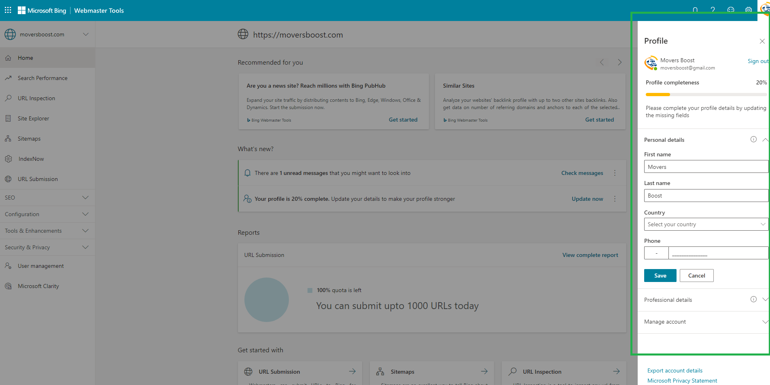Open the help question mark icon
Image resolution: width=770 pixels, height=385 pixels.
click(713, 10)
